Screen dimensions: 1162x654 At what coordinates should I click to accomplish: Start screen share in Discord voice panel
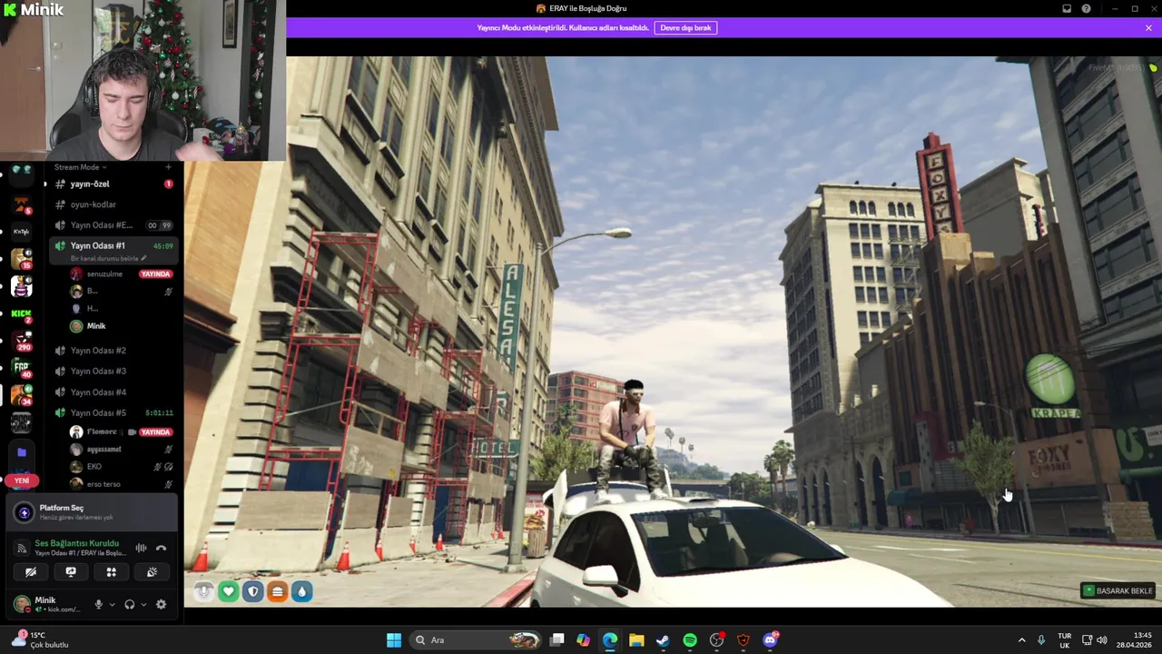click(71, 572)
